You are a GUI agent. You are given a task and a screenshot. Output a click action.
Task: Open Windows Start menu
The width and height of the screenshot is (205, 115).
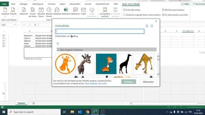(x=4, y=112)
